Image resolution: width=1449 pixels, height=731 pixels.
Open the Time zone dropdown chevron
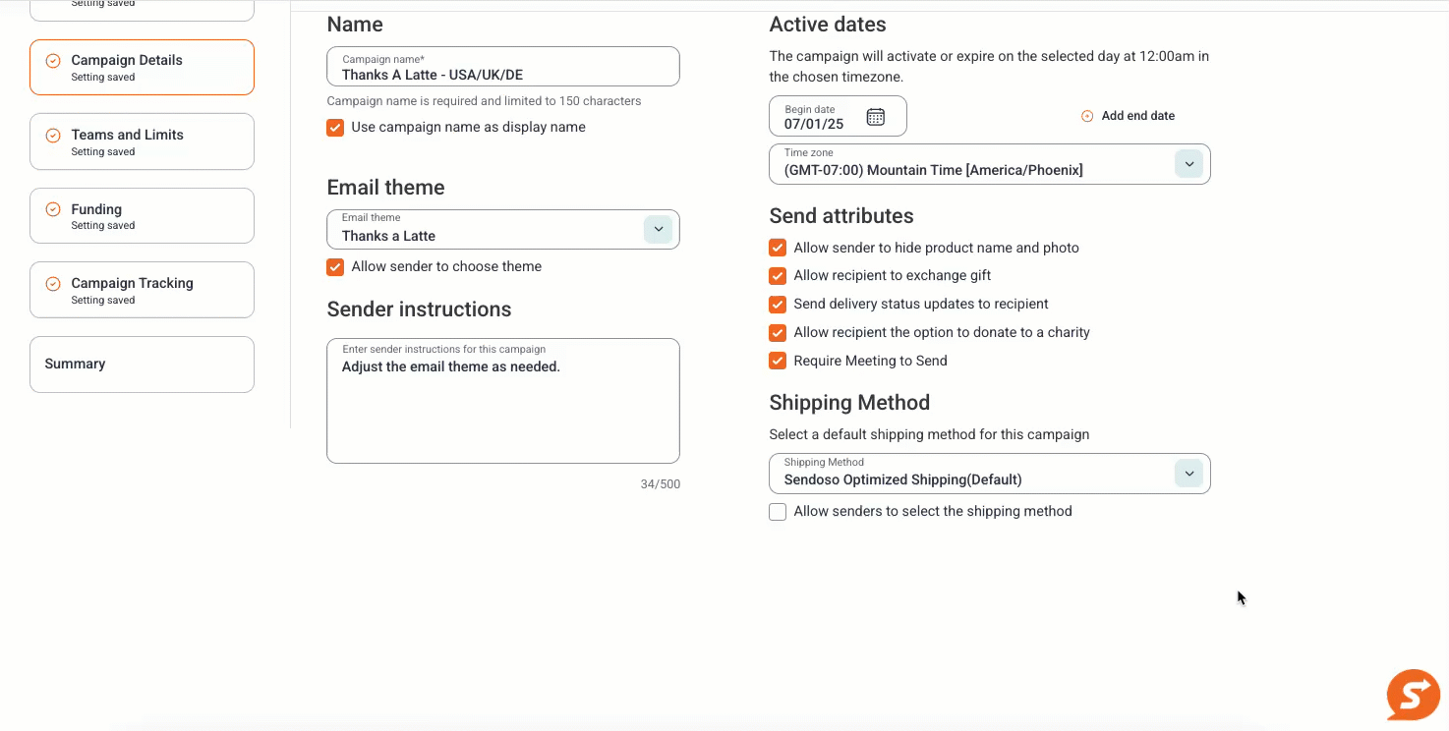pos(1189,164)
